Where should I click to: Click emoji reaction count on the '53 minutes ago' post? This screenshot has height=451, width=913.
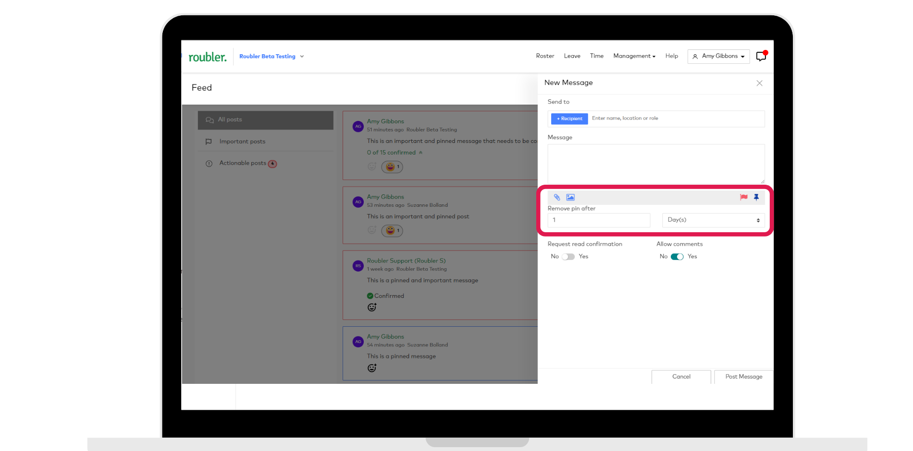tap(392, 230)
